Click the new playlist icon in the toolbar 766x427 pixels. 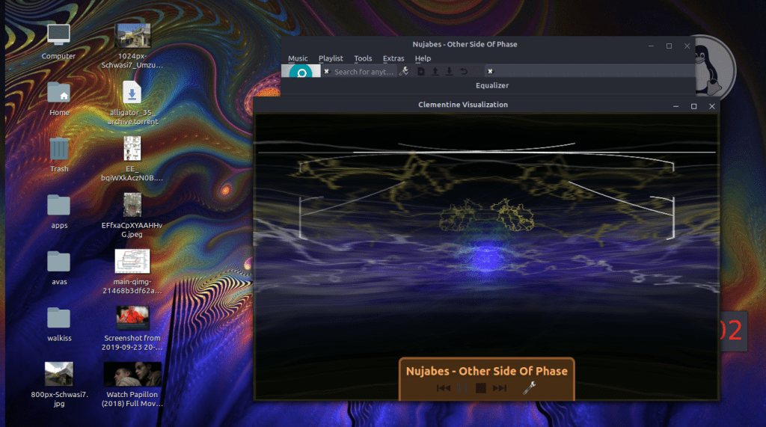[421, 72]
